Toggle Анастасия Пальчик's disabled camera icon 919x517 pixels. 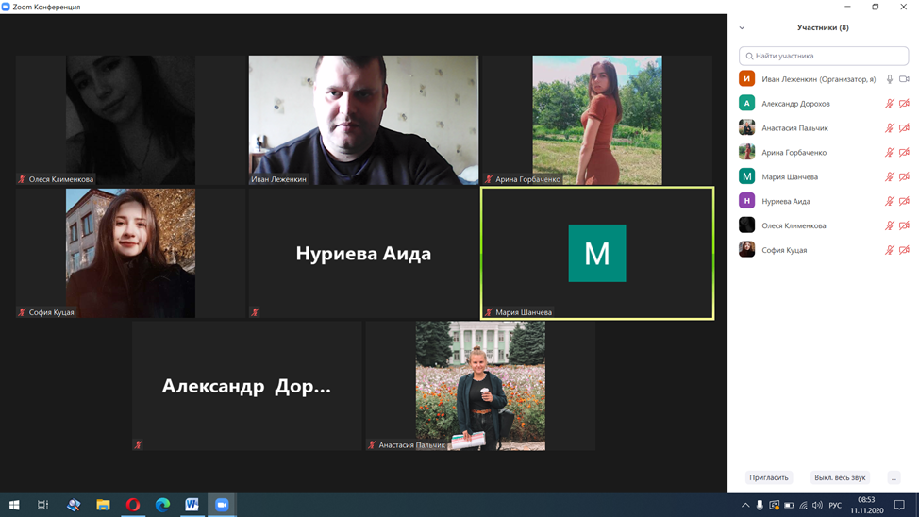click(x=904, y=127)
